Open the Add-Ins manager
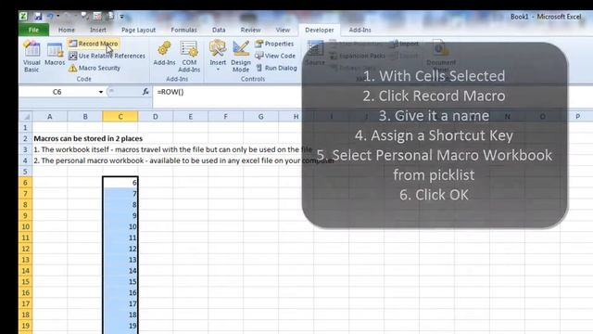Image resolution: width=593 pixels, height=334 pixels. 164,54
